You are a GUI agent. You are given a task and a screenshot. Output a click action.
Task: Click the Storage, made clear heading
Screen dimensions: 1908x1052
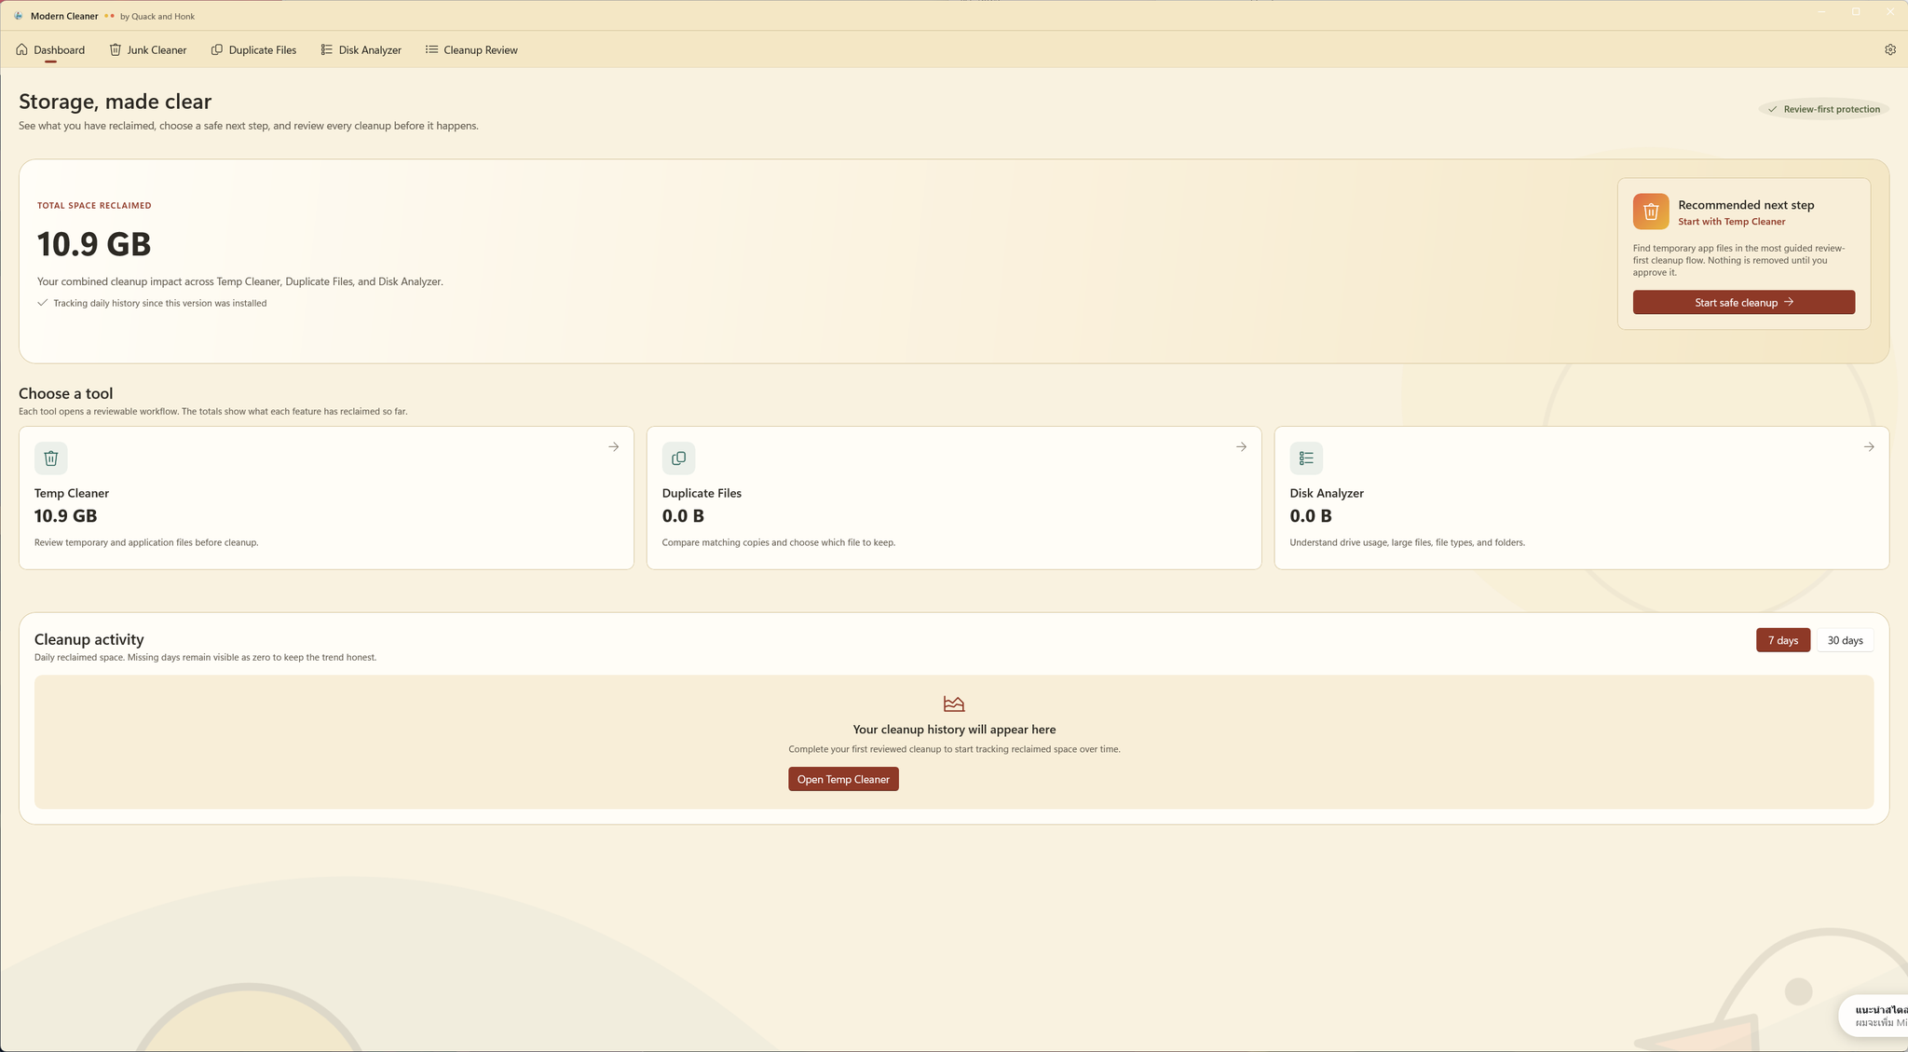tap(115, 102)
